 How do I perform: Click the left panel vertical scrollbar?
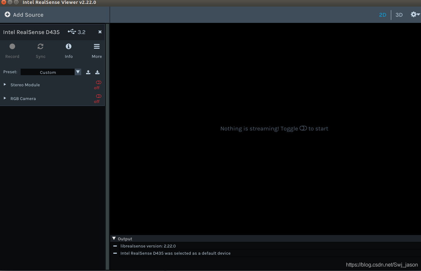[107, 146]
